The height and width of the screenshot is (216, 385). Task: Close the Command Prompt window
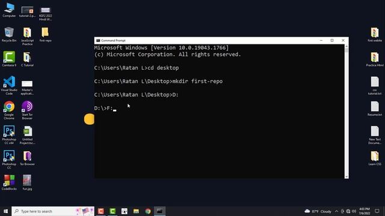tap(343, 40)
